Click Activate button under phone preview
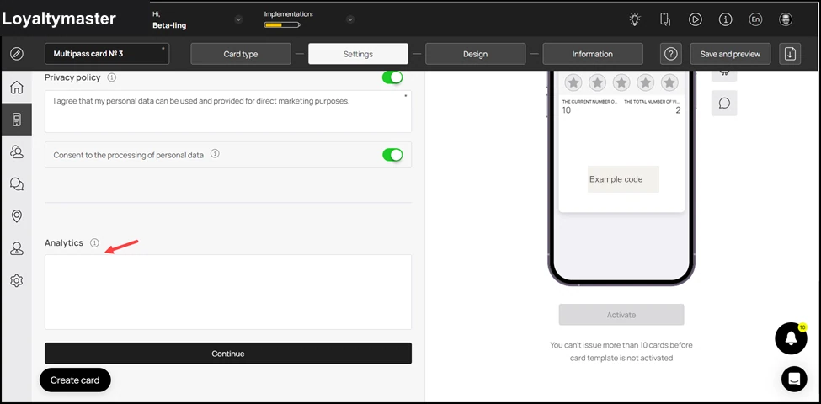821x404 pixels. pyautogui.click(x=621, y=315)
